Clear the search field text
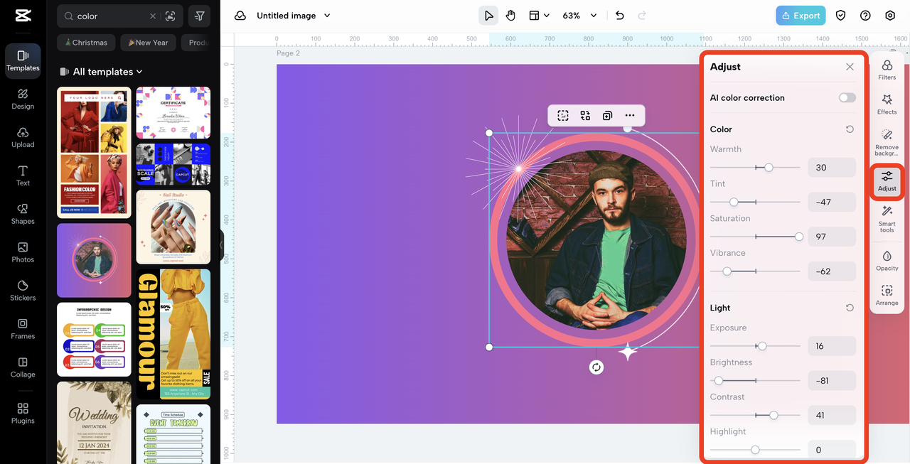This screenshot has height=464, width=910. click(x=153, y=16)
